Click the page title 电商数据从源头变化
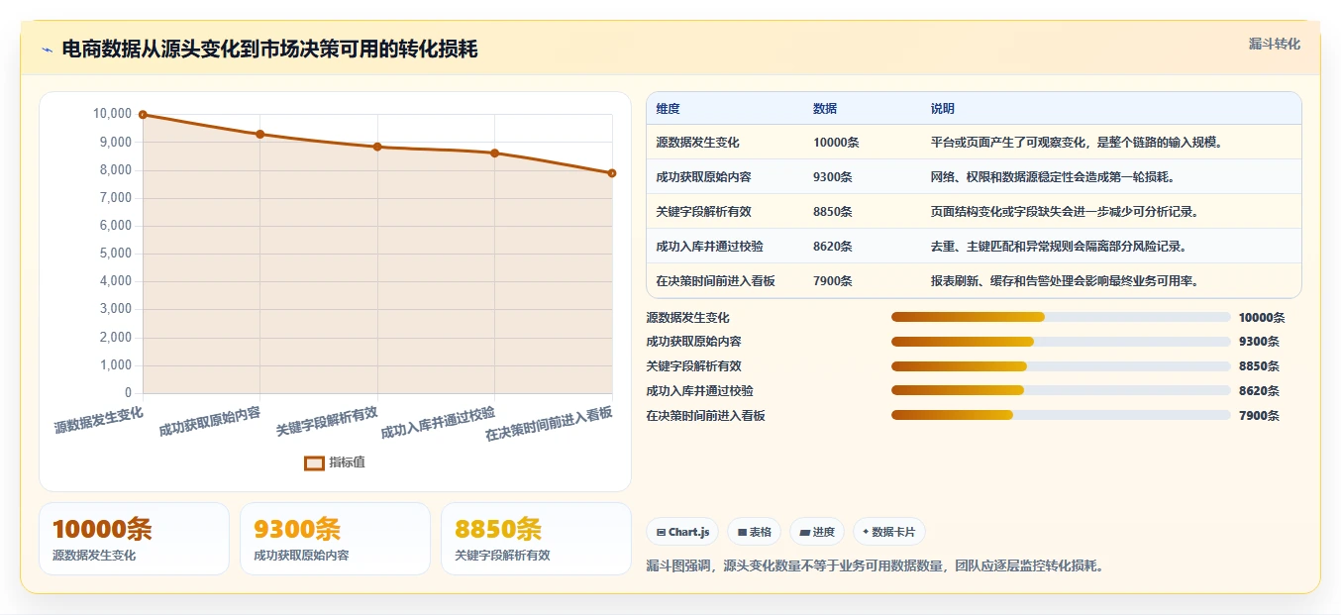The image size is (1341, 615). [x=269, y=50]
